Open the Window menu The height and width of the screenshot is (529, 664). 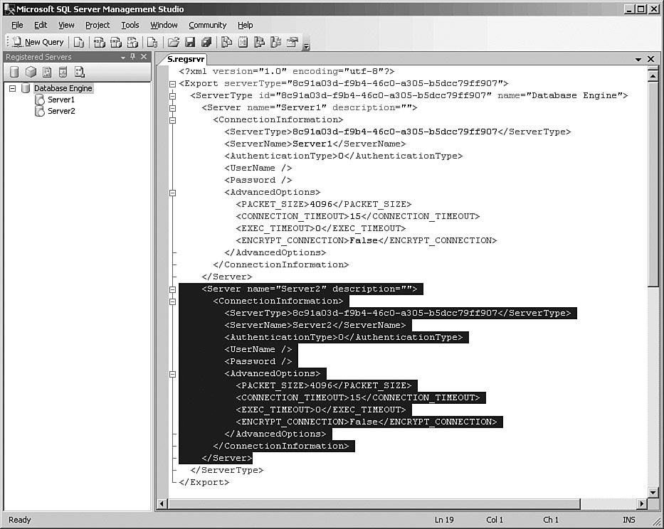164,25
